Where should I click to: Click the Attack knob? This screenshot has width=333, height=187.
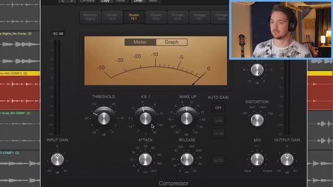pos(145,159)
